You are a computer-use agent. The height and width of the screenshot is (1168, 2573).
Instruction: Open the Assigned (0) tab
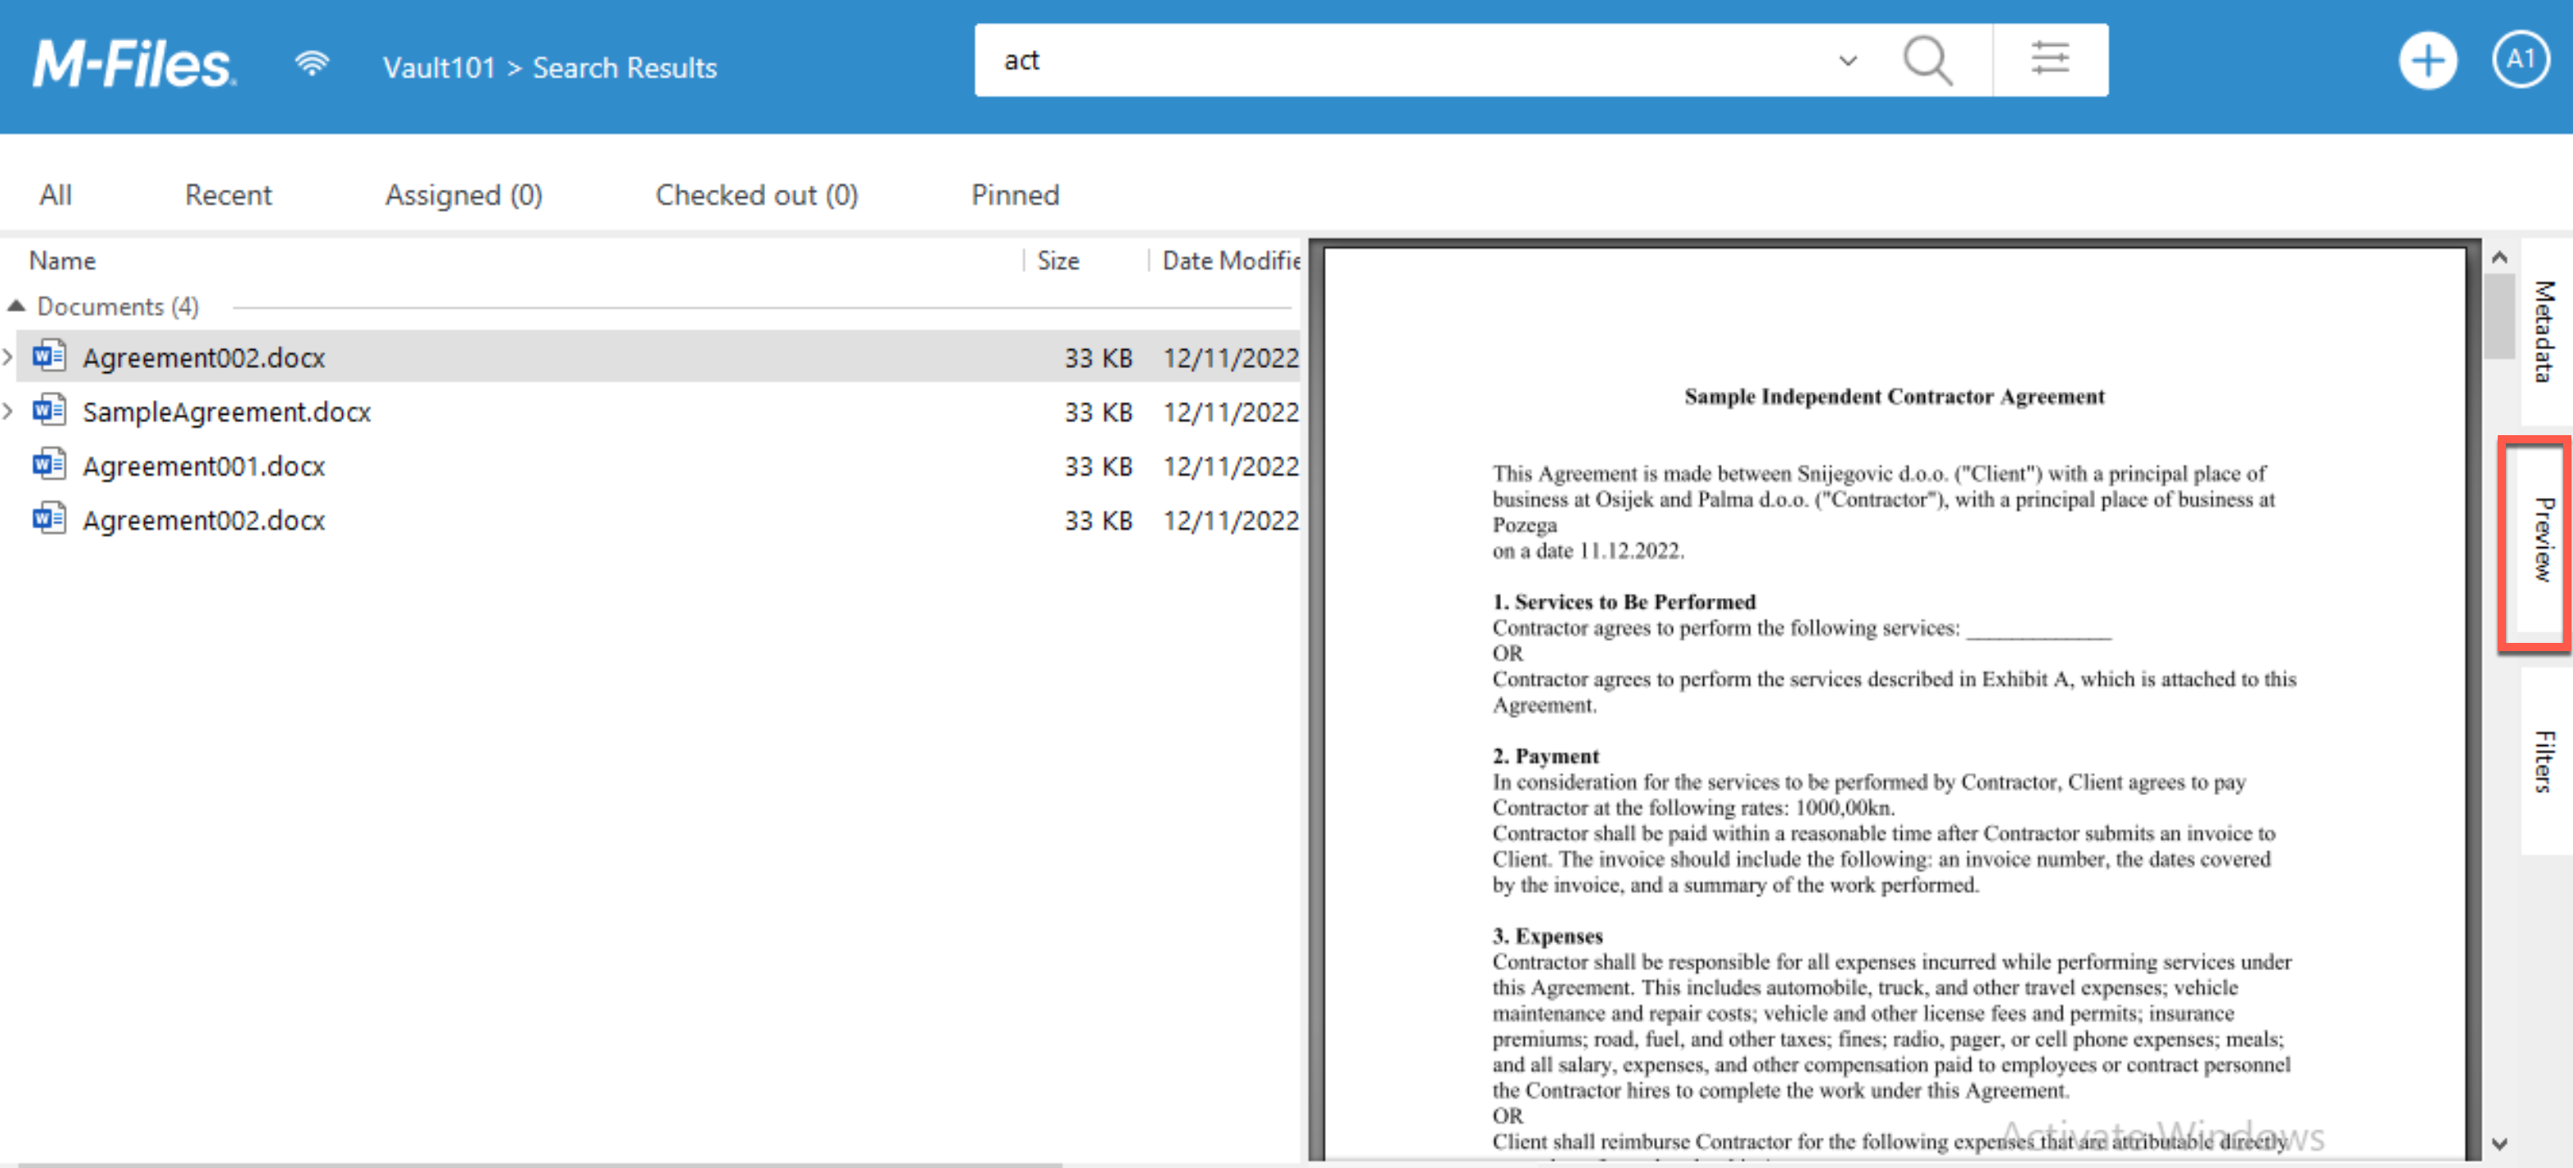pos(463,195)
